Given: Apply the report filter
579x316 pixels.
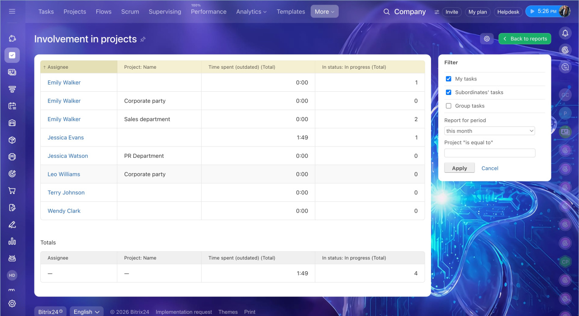Looking at the screenshot, I should (x=460, y=168).
